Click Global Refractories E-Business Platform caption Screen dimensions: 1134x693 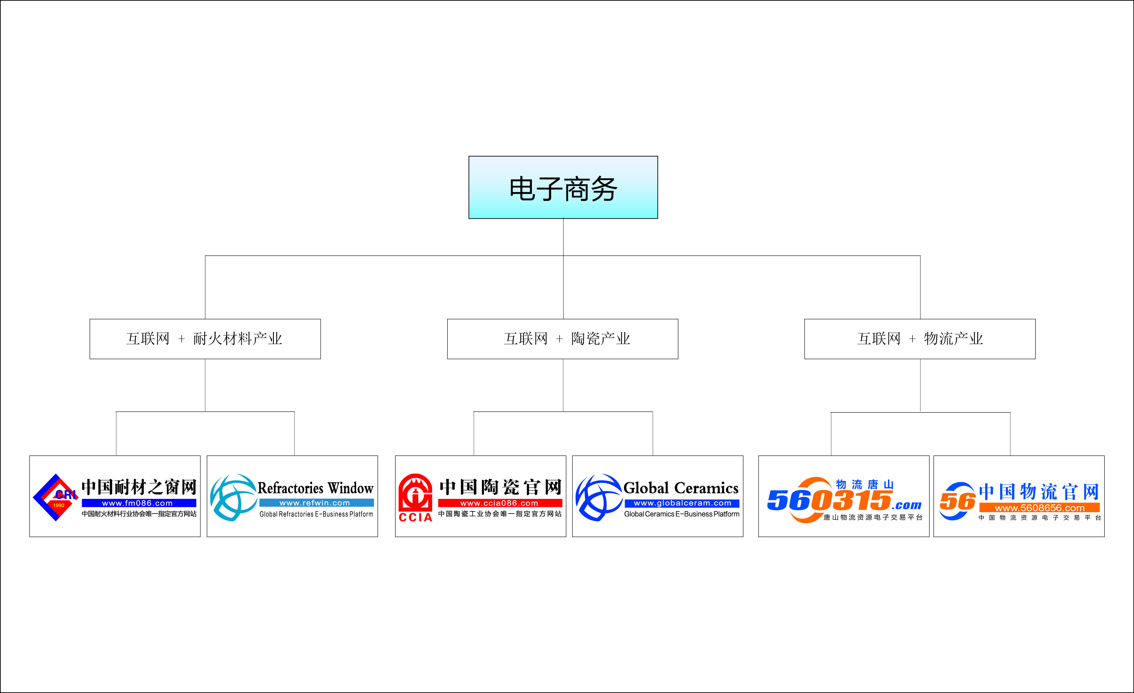(x=316, y=514)
